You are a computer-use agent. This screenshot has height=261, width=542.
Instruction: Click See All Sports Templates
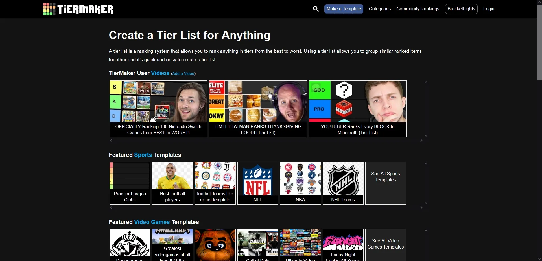(386, 183)
